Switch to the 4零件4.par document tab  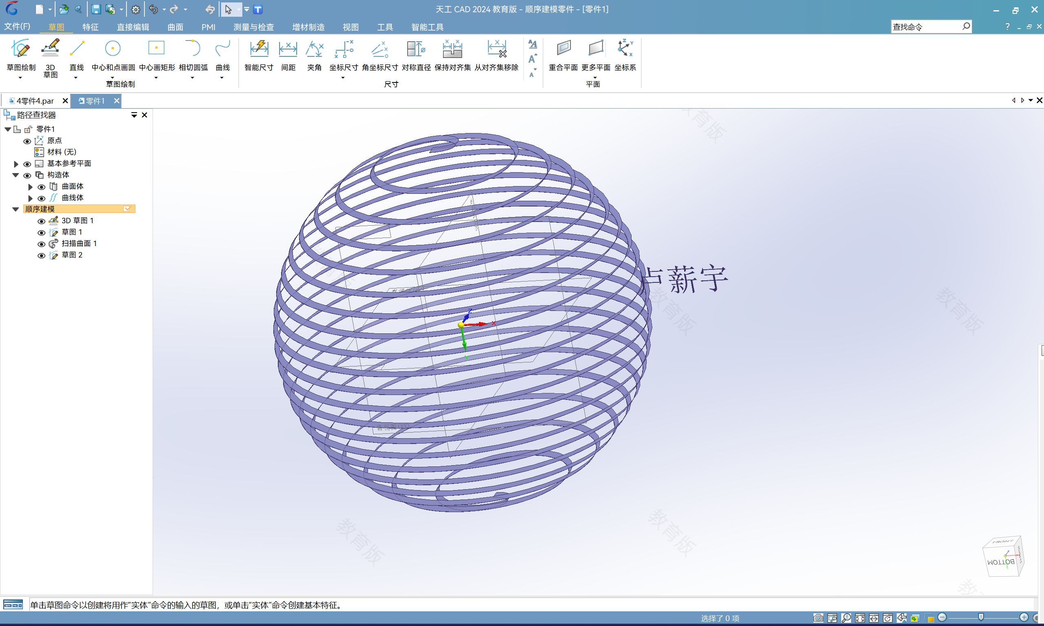35,101
